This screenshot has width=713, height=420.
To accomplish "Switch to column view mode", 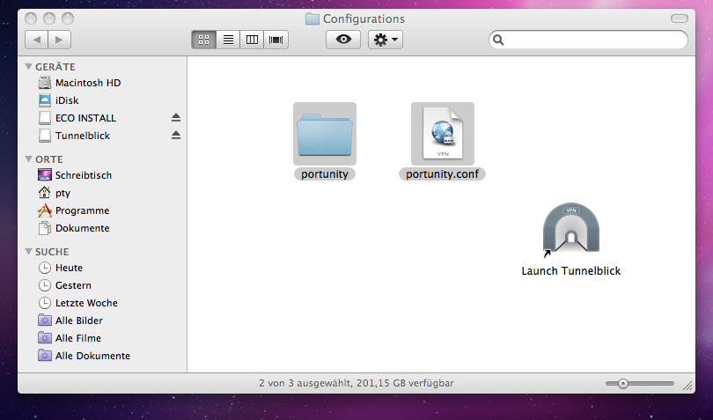I will click(x=253, y=40).
